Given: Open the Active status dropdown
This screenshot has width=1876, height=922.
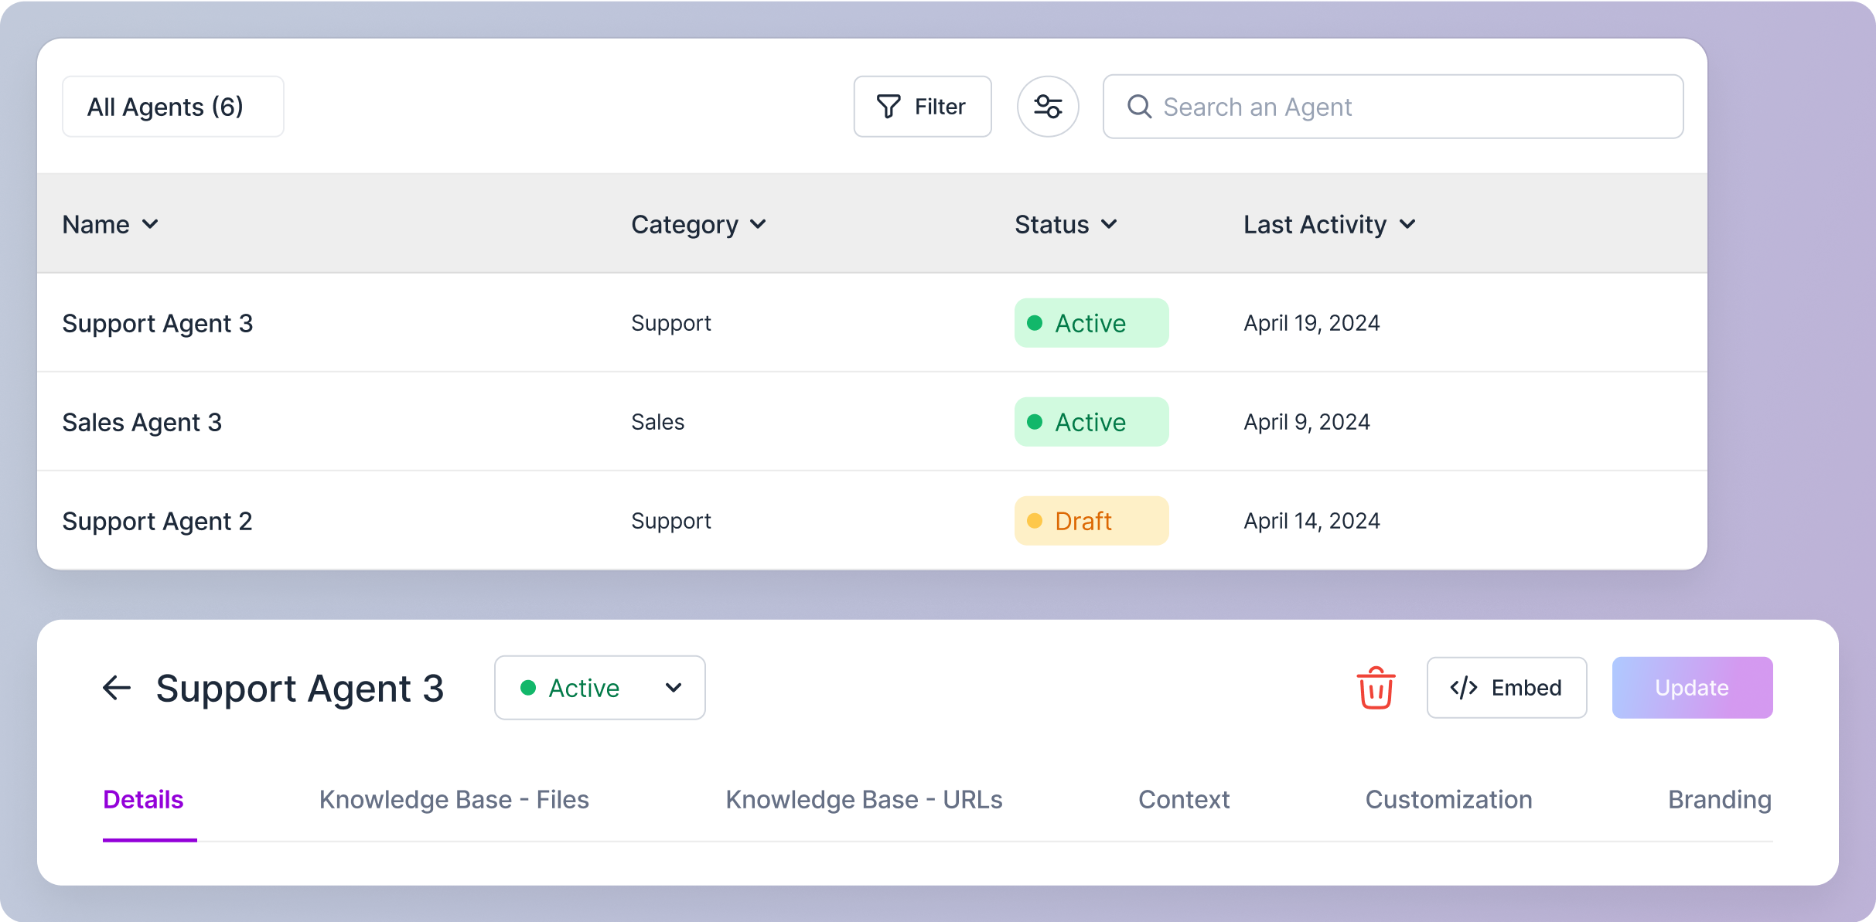Looking at the screenshot, I should [x=599, y=688].
